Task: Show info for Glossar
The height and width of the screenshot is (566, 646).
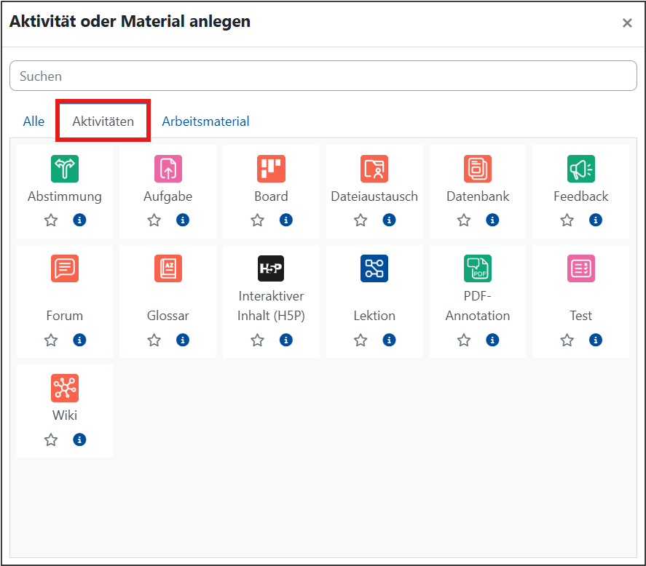Action: (x=183, y=340)
